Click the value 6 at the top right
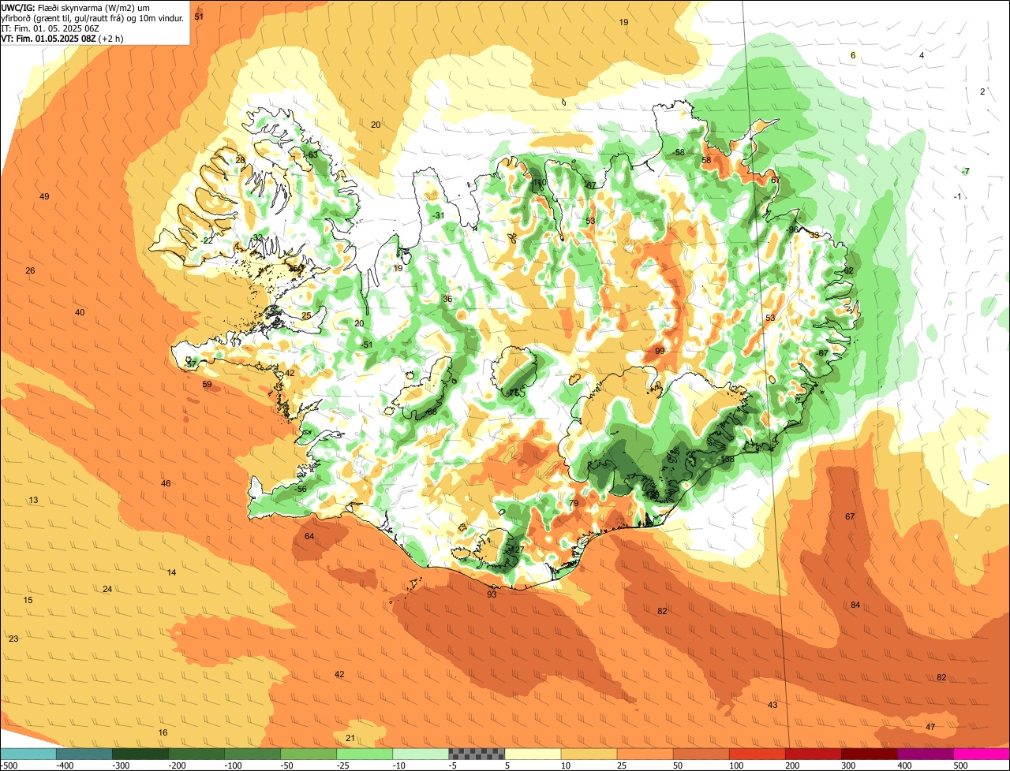This screenshot has width=1010, height=771. (x=853, y=55)
